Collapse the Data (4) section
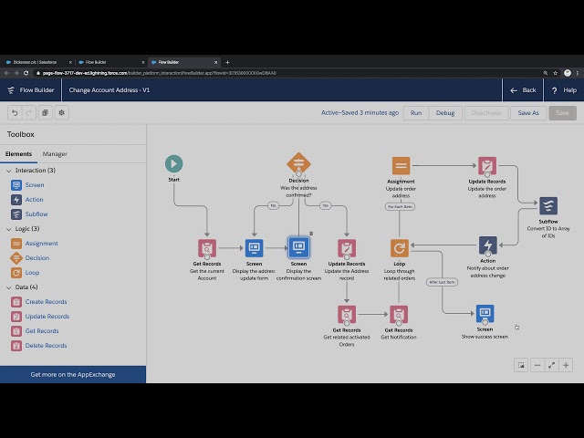Screen dimensions: 584x438 pyautogui.click(x=9, y=287)
